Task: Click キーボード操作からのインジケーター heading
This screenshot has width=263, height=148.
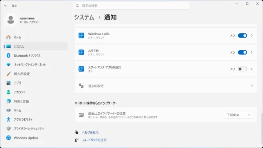Action: tap(96, 103)
